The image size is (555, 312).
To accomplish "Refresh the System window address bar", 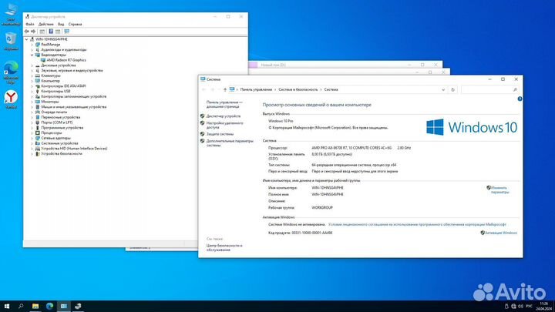I will 452,90.
